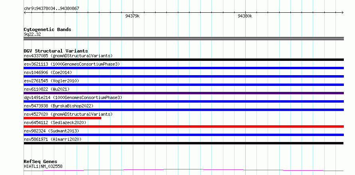Open the nsv5861971 (Almarri2020) label

53,139
